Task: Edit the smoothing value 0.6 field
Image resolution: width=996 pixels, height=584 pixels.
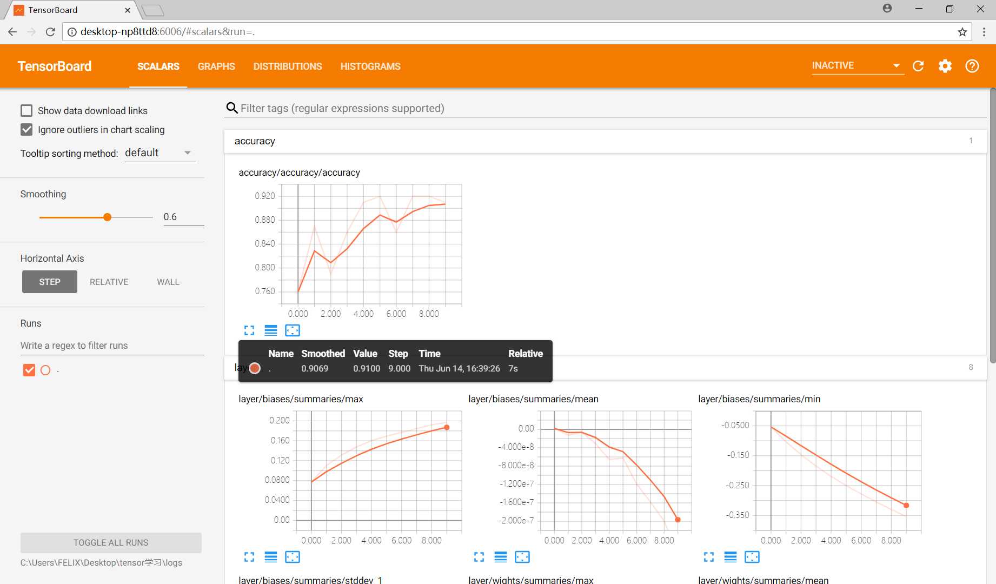Action: (x=184, y=217)
